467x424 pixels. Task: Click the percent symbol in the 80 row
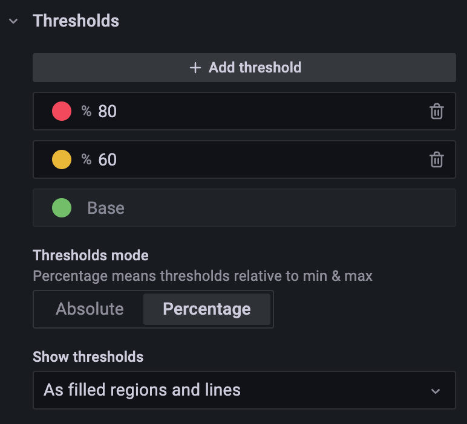87,111
